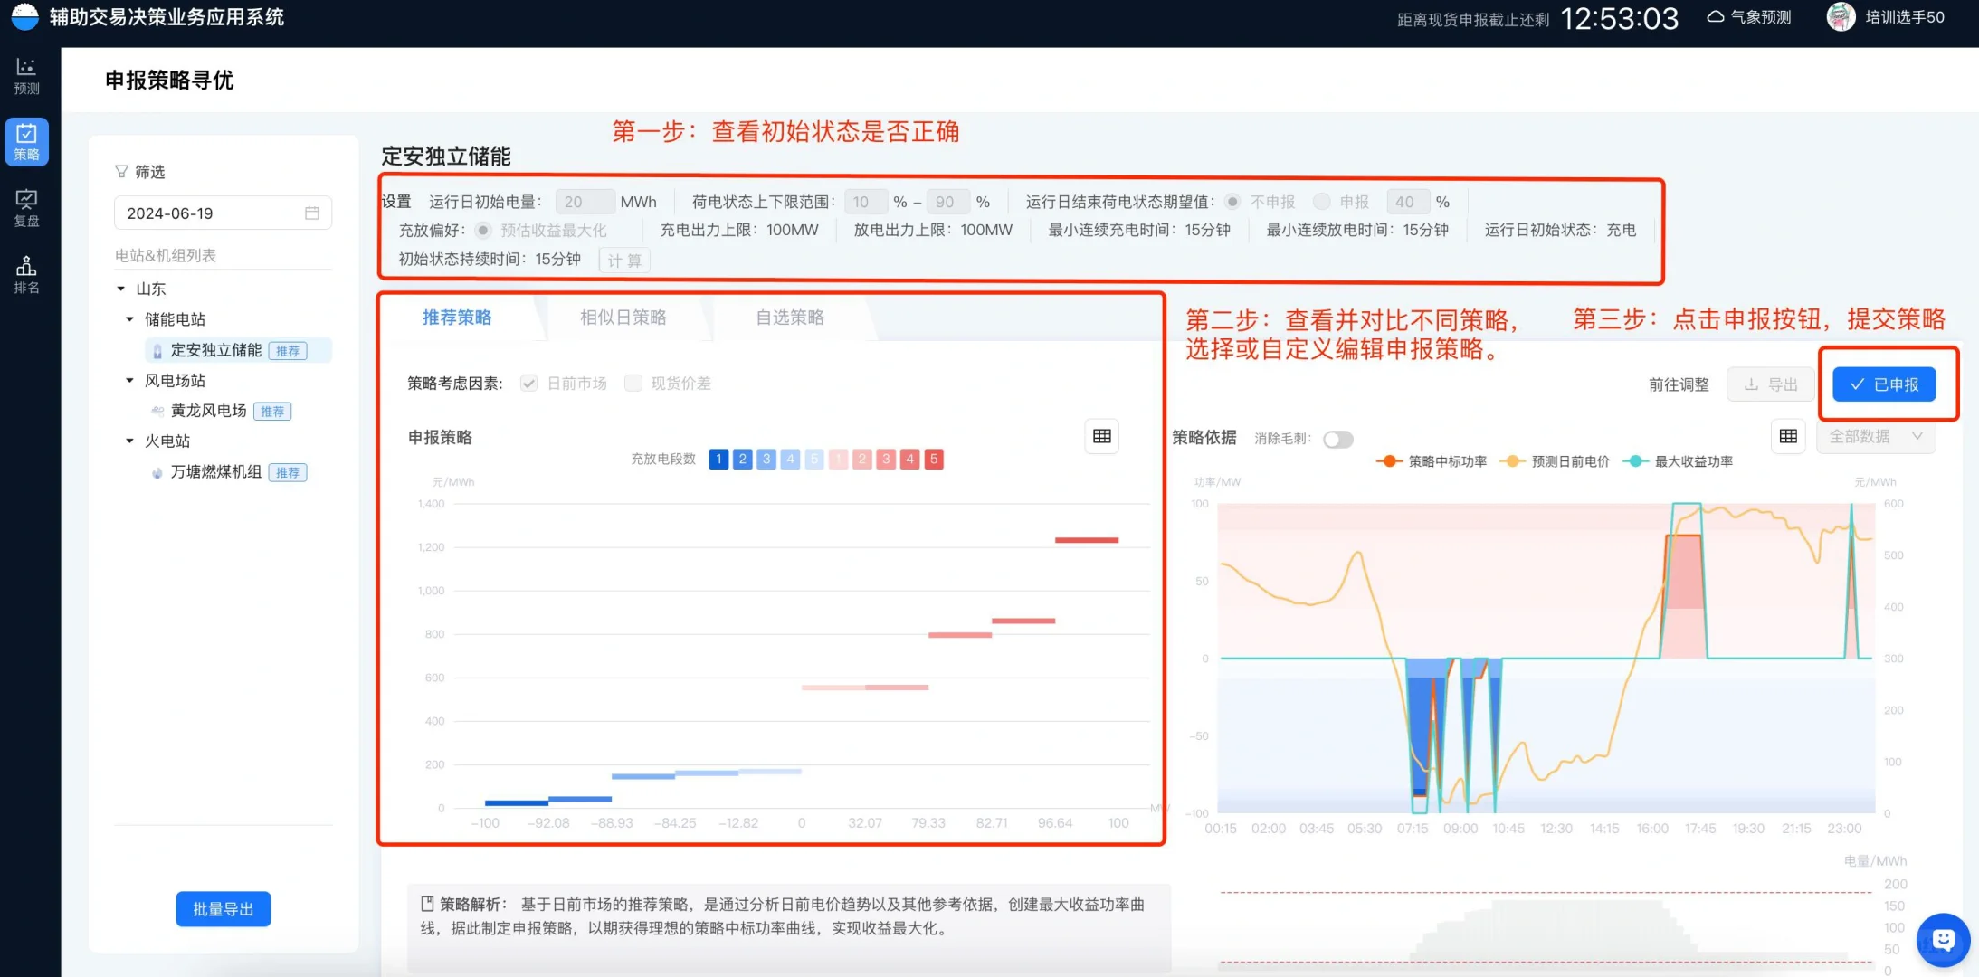Image resolution: width=1979 pixels, height=977 pixels.
Task: Enable the 现货价差 checkbox
Action: tap(633, 383)
